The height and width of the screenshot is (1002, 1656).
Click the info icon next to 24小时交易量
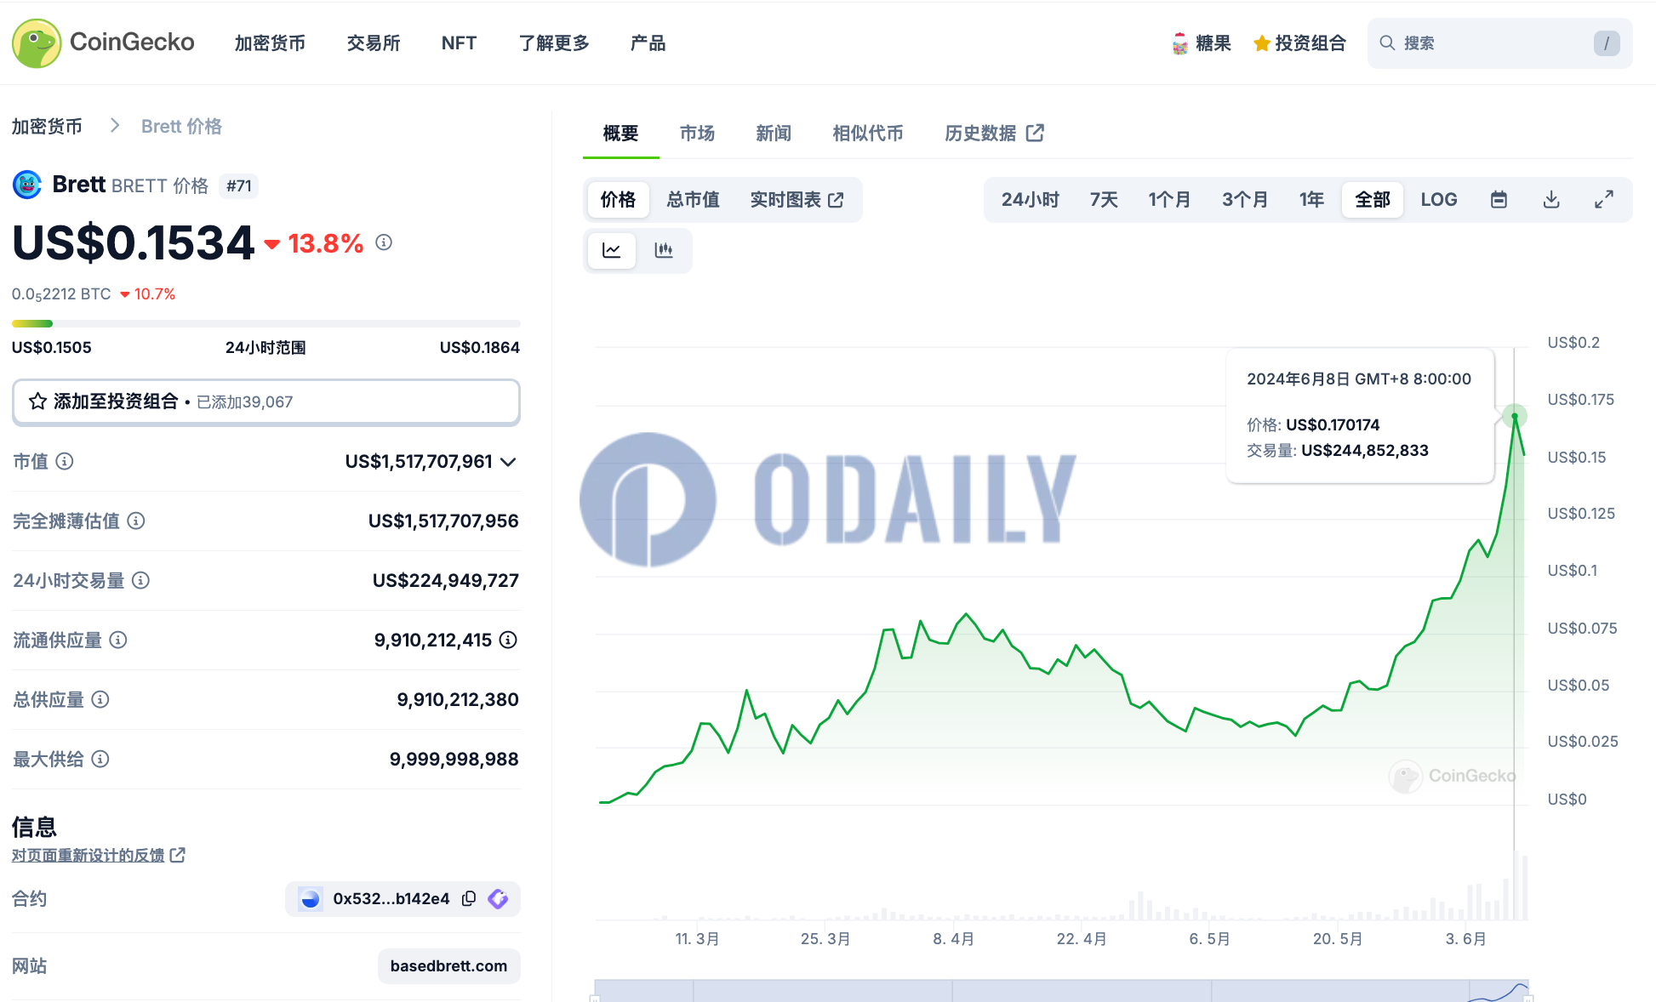tap(141, 580)
